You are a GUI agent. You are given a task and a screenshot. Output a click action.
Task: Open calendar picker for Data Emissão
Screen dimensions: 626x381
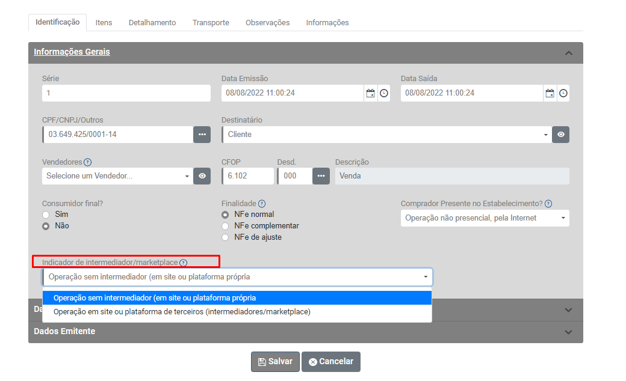[371, 93]
